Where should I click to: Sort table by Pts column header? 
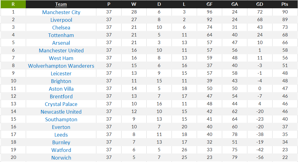coord(285,4)
